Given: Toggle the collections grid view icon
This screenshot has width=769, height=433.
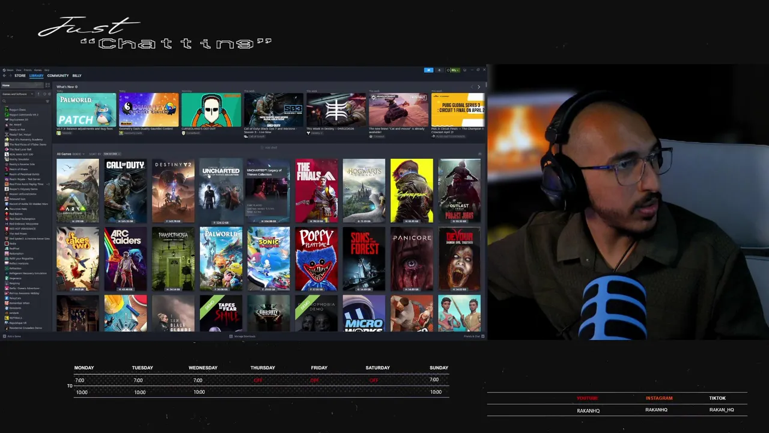Looking at the screenshot, I should pyautogui.click(x=47, y=85).
